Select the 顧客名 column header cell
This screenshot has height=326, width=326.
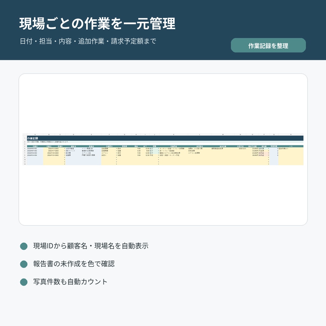(x=74, y=146)
